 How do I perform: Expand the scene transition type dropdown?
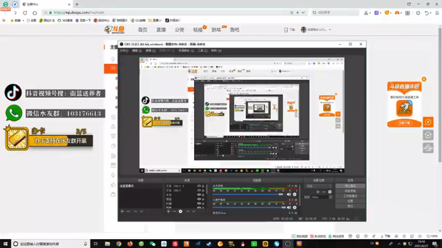click(319, 186)
